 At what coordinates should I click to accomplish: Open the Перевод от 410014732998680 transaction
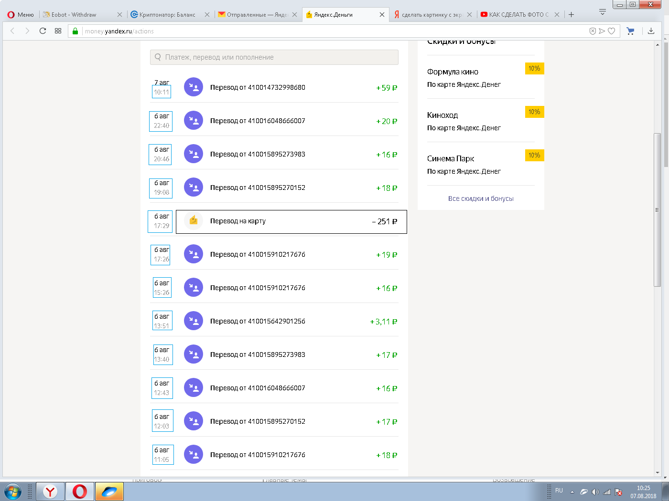(258, 87)
